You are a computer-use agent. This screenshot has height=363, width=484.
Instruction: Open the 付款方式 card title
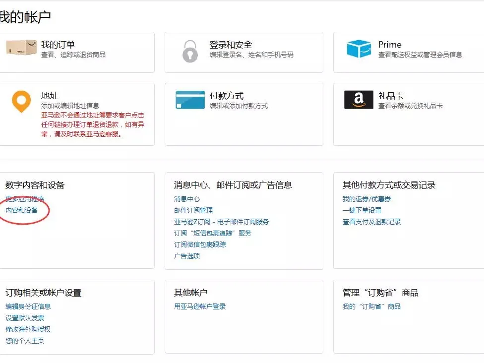pyautogui.click(x=227, y=96)
